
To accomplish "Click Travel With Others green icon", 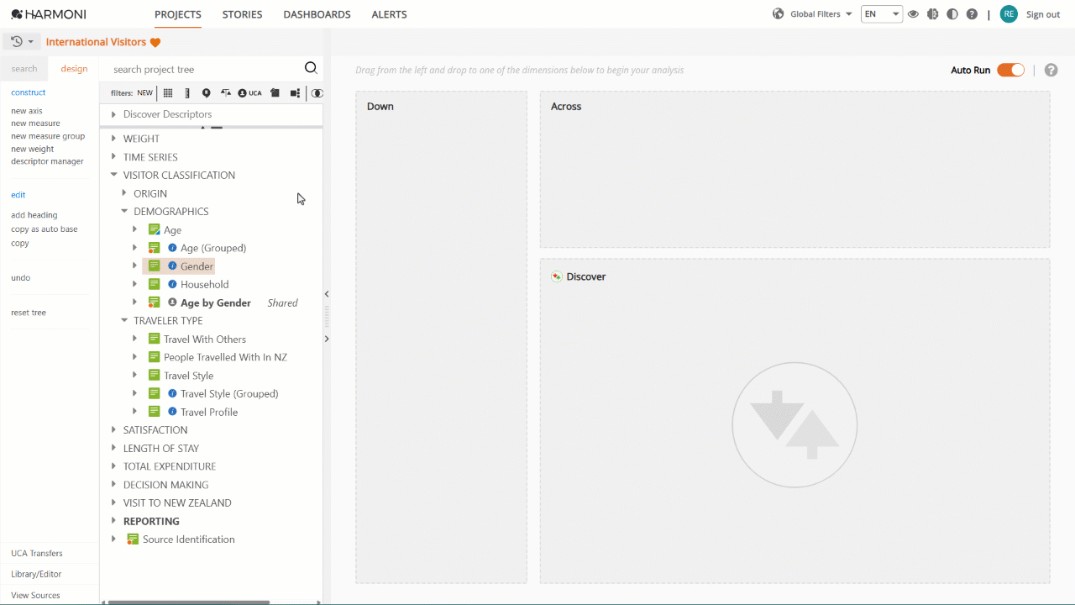I will tap(154, 339).
